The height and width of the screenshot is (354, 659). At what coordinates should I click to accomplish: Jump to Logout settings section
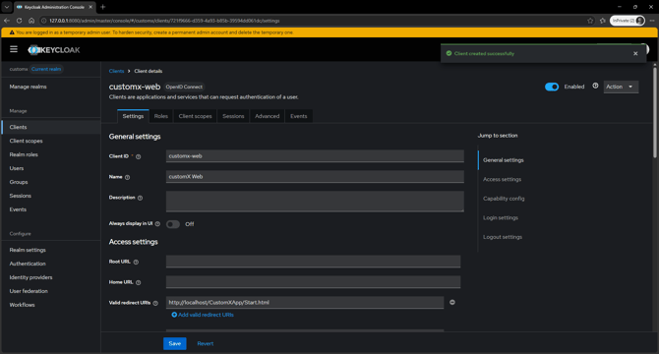click(503, 237)
